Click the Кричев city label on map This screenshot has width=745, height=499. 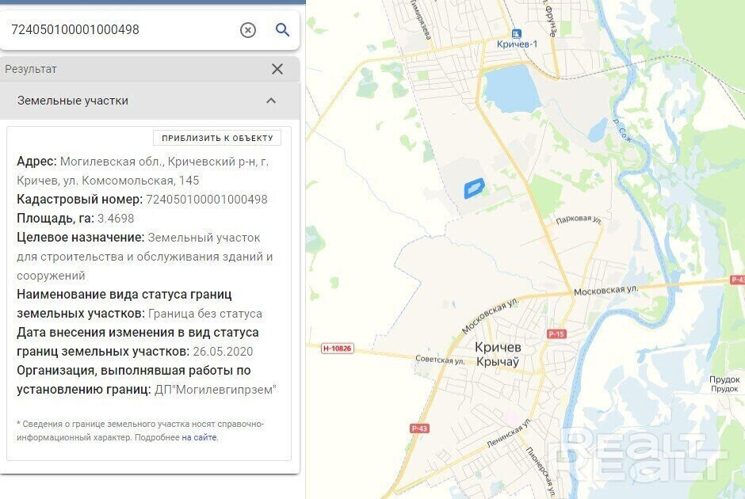[498, 348]
